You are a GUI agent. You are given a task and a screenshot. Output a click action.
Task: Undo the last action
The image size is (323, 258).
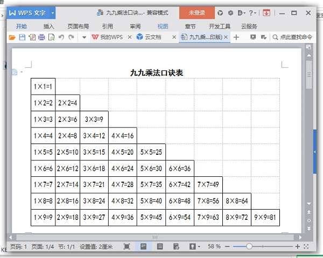pos(61,37)
